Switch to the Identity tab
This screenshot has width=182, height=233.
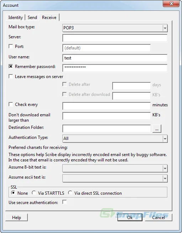click(x=15, y=18)
